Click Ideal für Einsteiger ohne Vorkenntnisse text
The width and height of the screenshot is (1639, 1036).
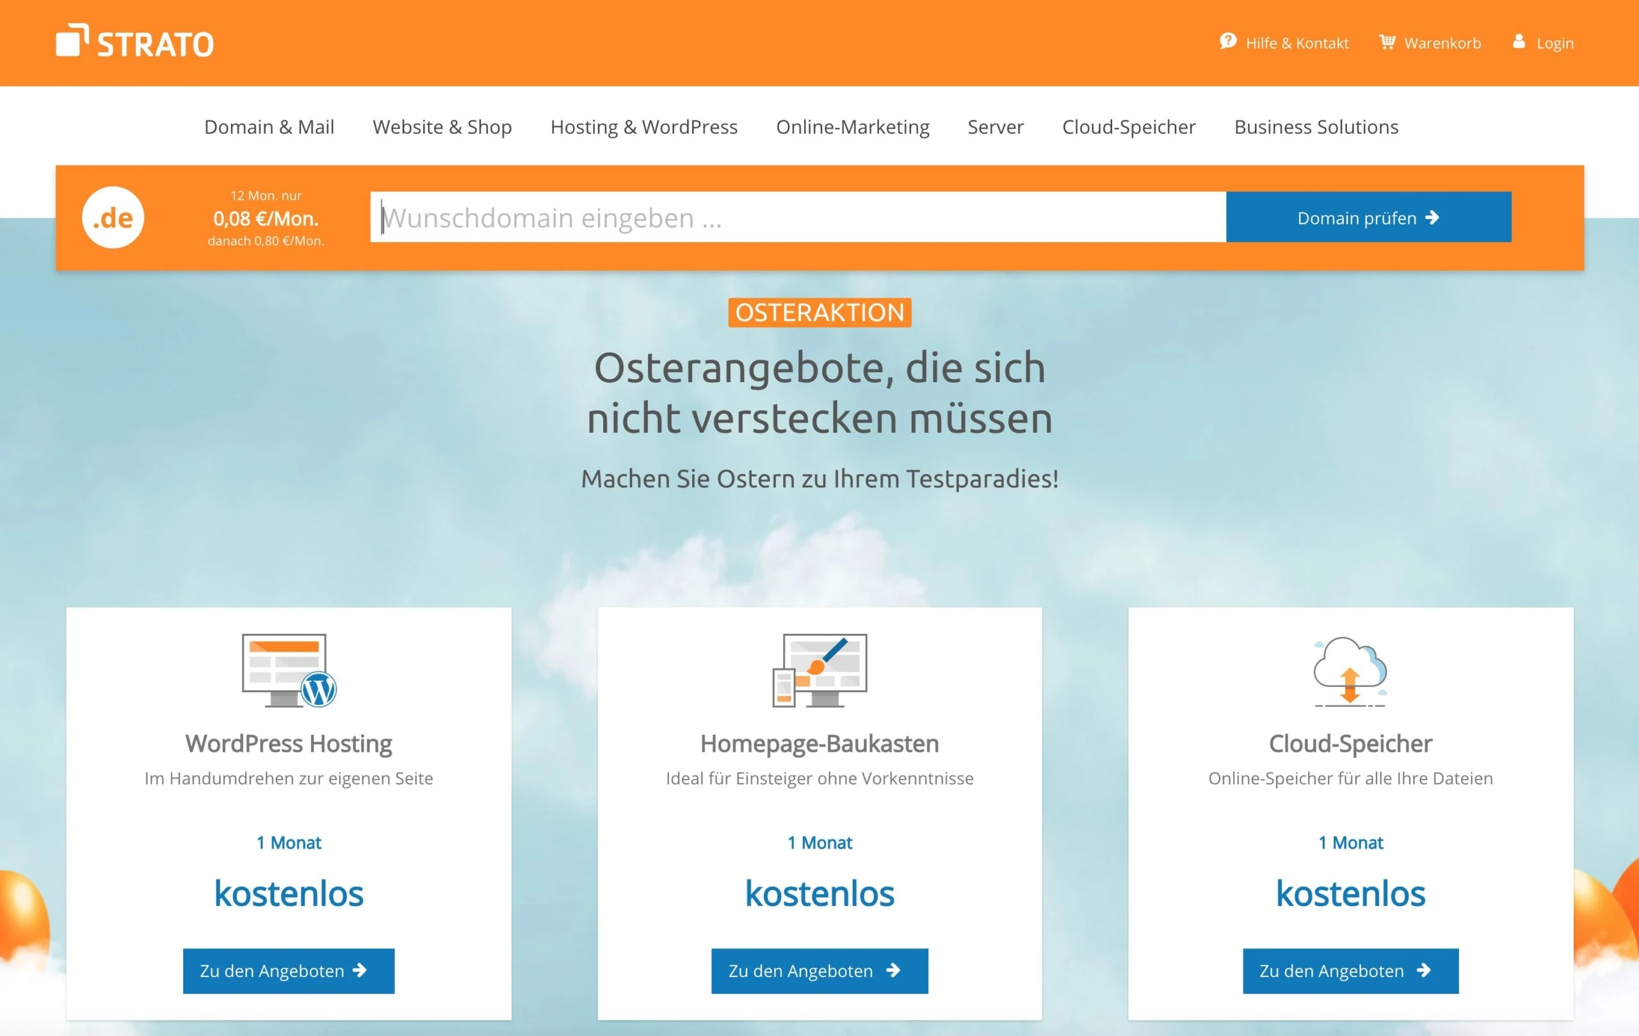819,778
